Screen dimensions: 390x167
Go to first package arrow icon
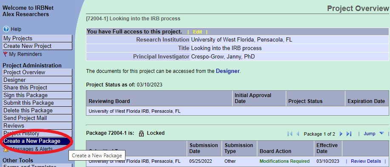coord(290,134)
